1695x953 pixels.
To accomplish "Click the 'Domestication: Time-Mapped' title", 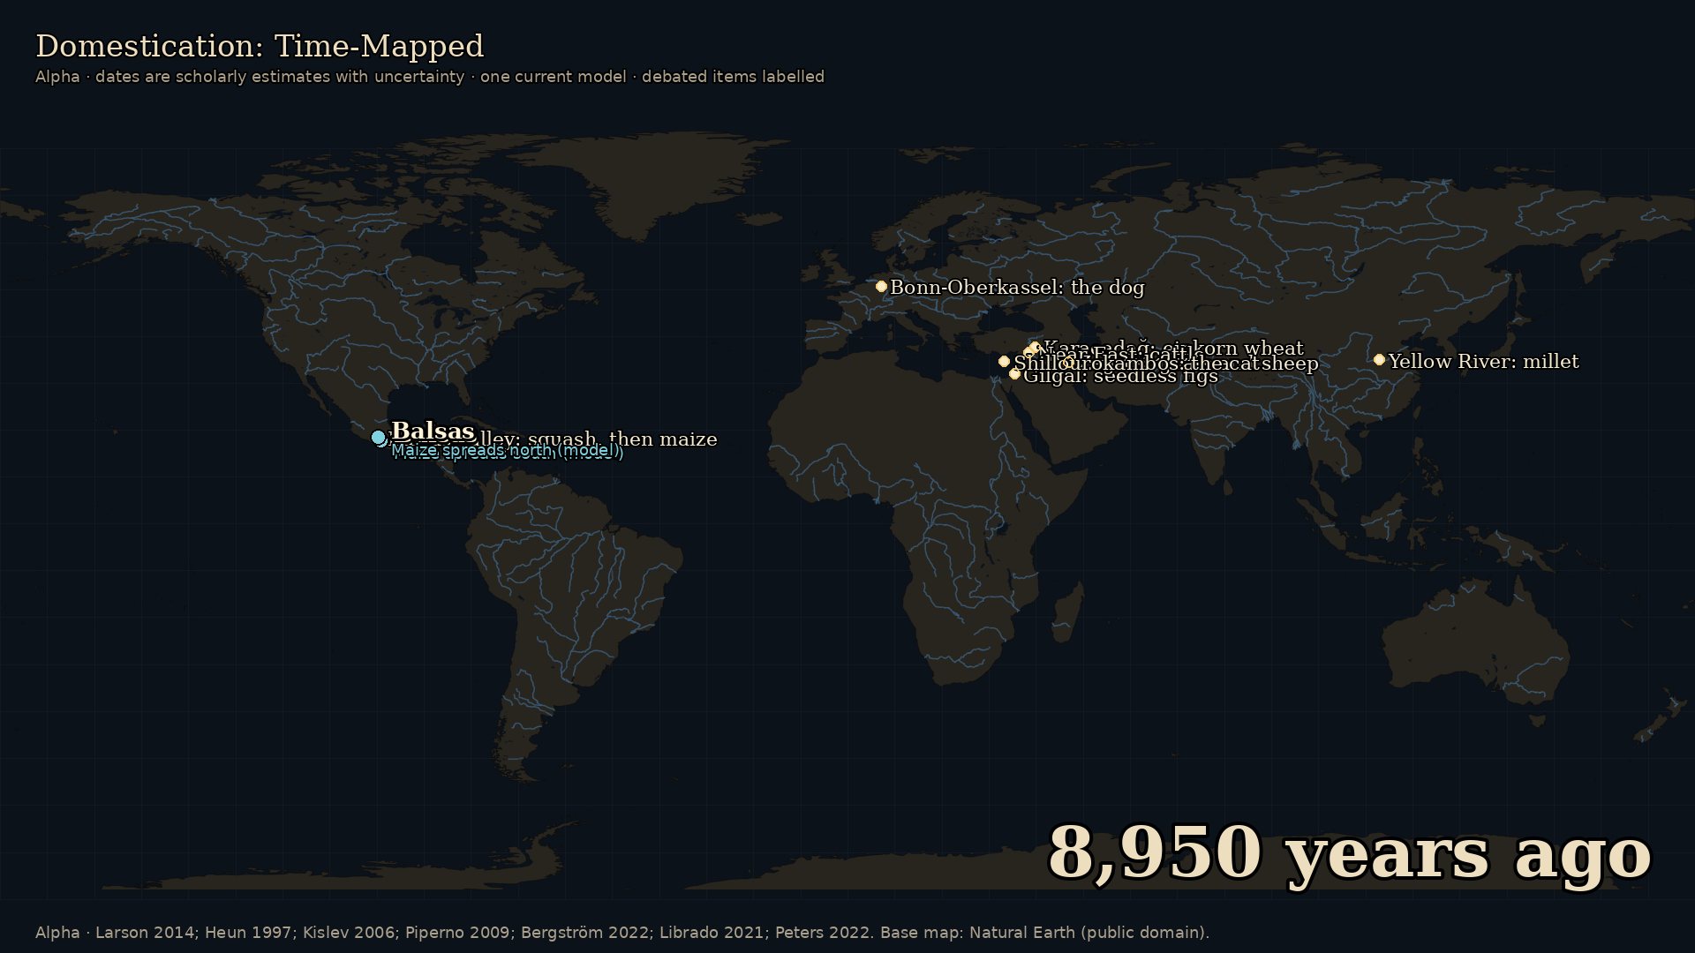I will [260, 46].
